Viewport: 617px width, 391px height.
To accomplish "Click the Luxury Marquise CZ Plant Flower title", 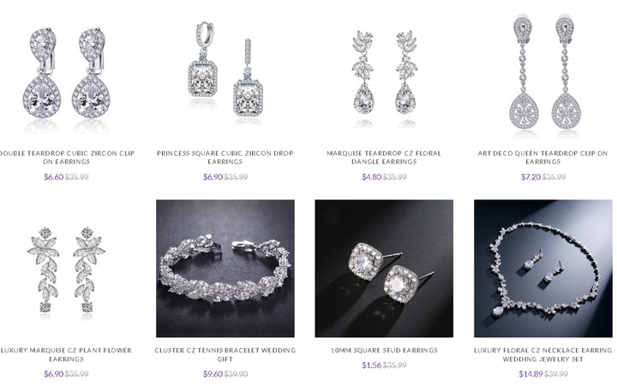I will [x=66, y=354].
